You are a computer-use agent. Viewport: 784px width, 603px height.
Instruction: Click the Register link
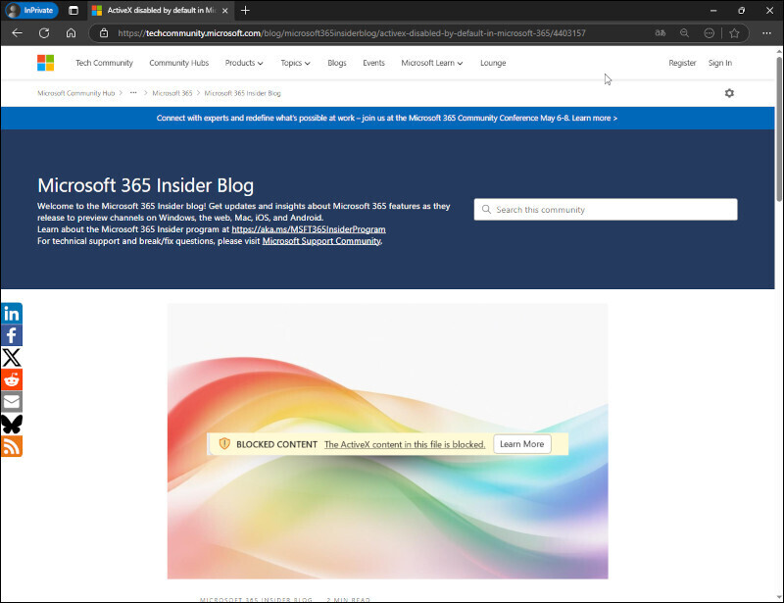coord(682,63)
